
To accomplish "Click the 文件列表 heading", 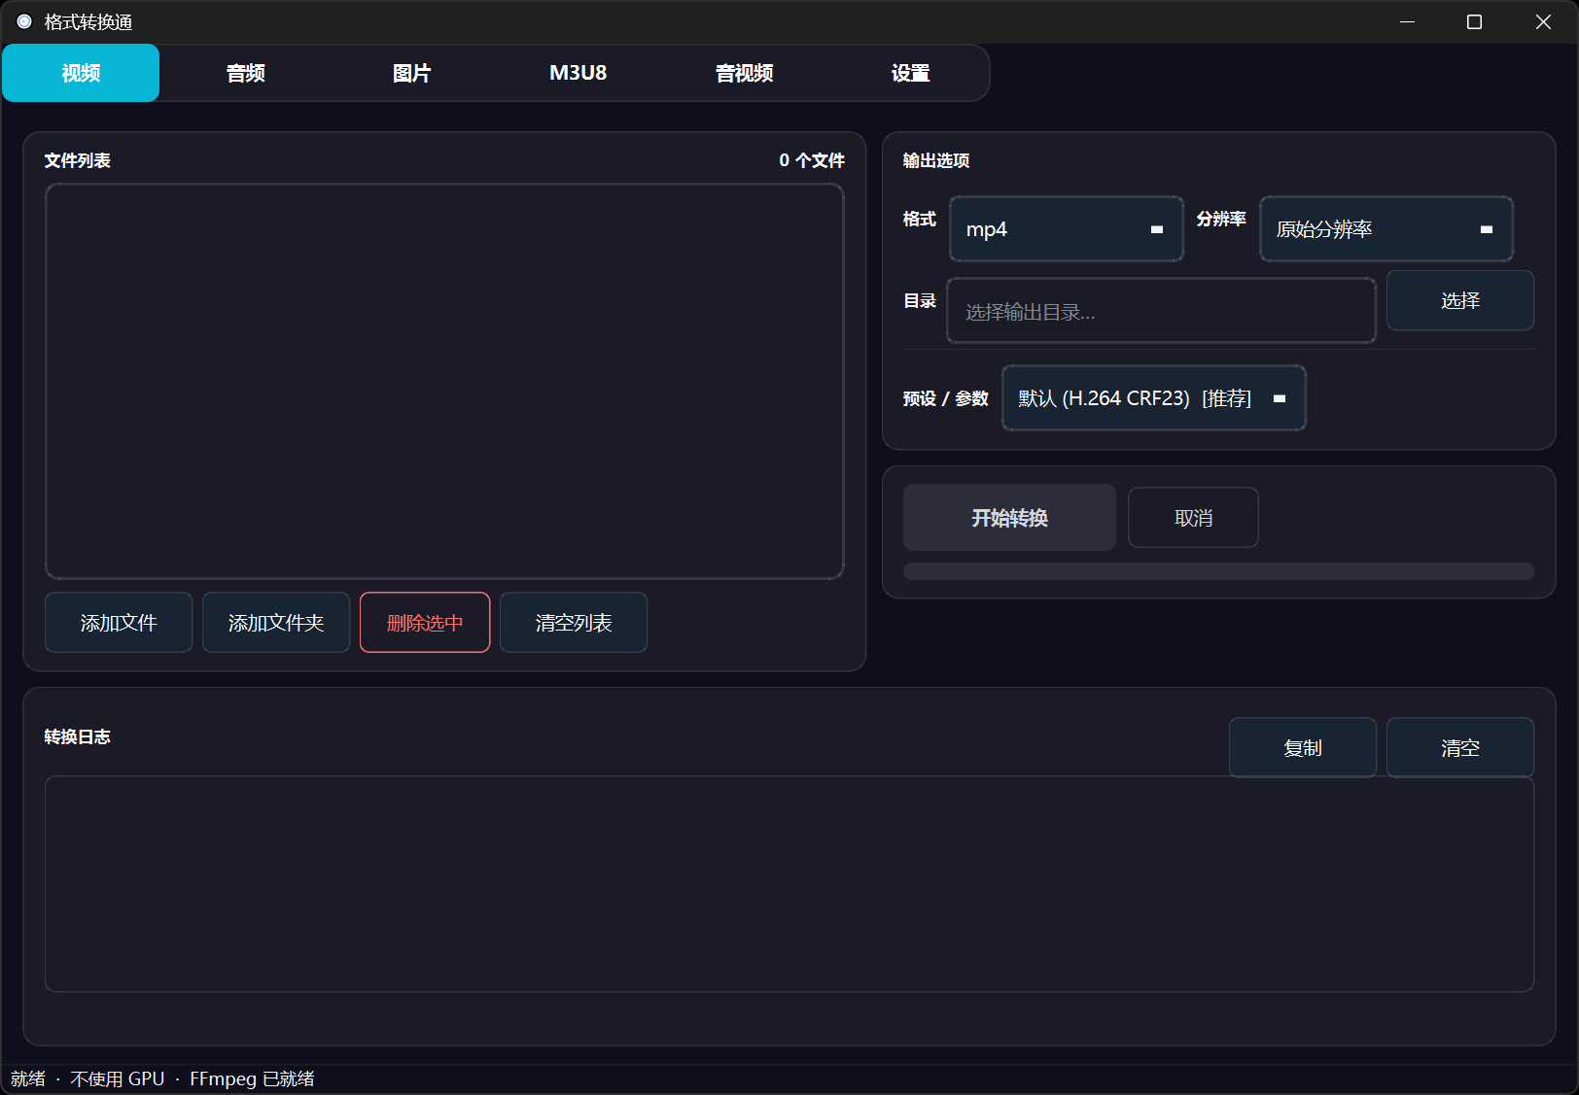I will click(77, 160).
